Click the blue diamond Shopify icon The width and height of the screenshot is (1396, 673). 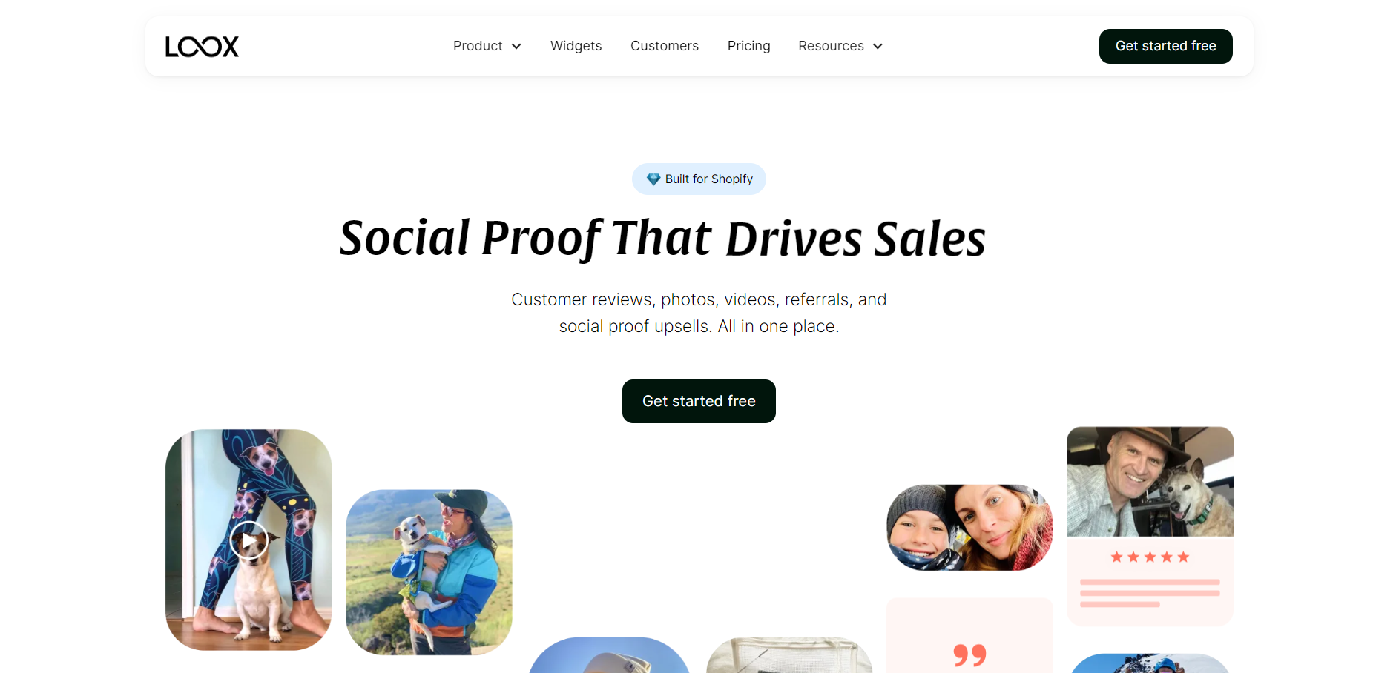tap(653, 179)
